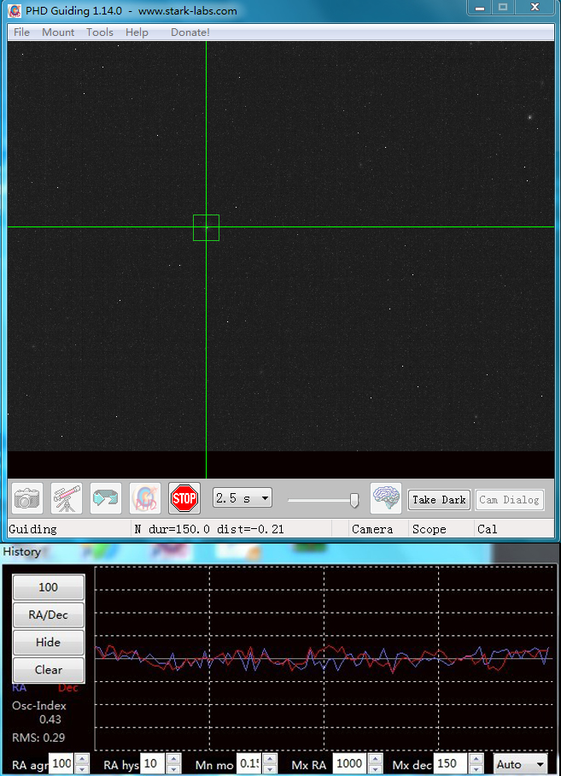Open the Help menu
The image size is (561, 776).
tap(137, 32)
